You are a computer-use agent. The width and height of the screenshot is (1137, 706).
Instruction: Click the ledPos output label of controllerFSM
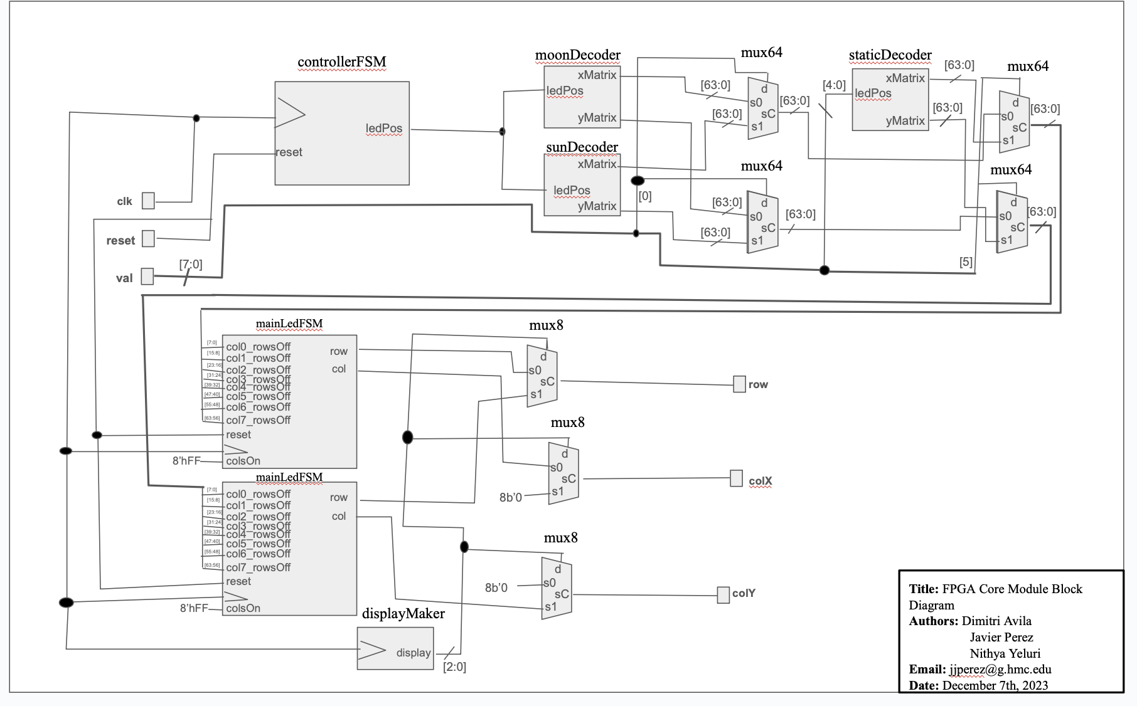384,129
